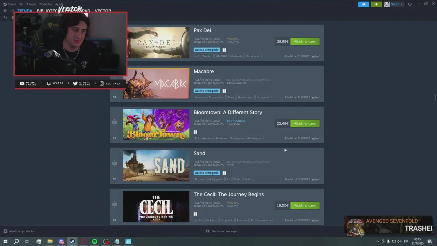Open the Steam menu
The height and width of the screenshot is (246, 437).
(x=10, y=4)
